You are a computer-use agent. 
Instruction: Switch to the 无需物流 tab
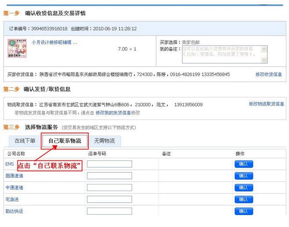tap(104, 141)
